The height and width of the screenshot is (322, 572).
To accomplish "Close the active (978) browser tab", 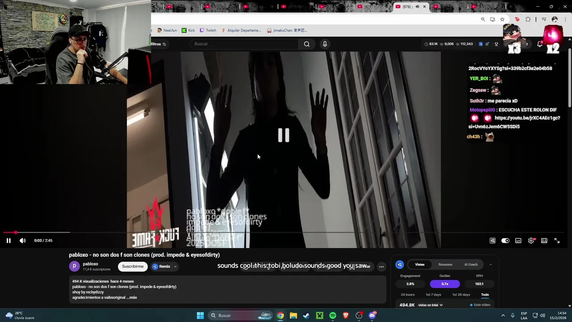I will [x=425, y=7].
